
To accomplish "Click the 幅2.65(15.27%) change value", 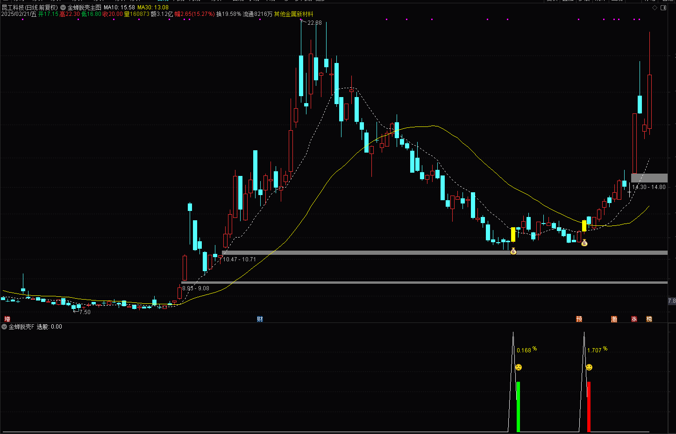I will [x=195, y=14].
